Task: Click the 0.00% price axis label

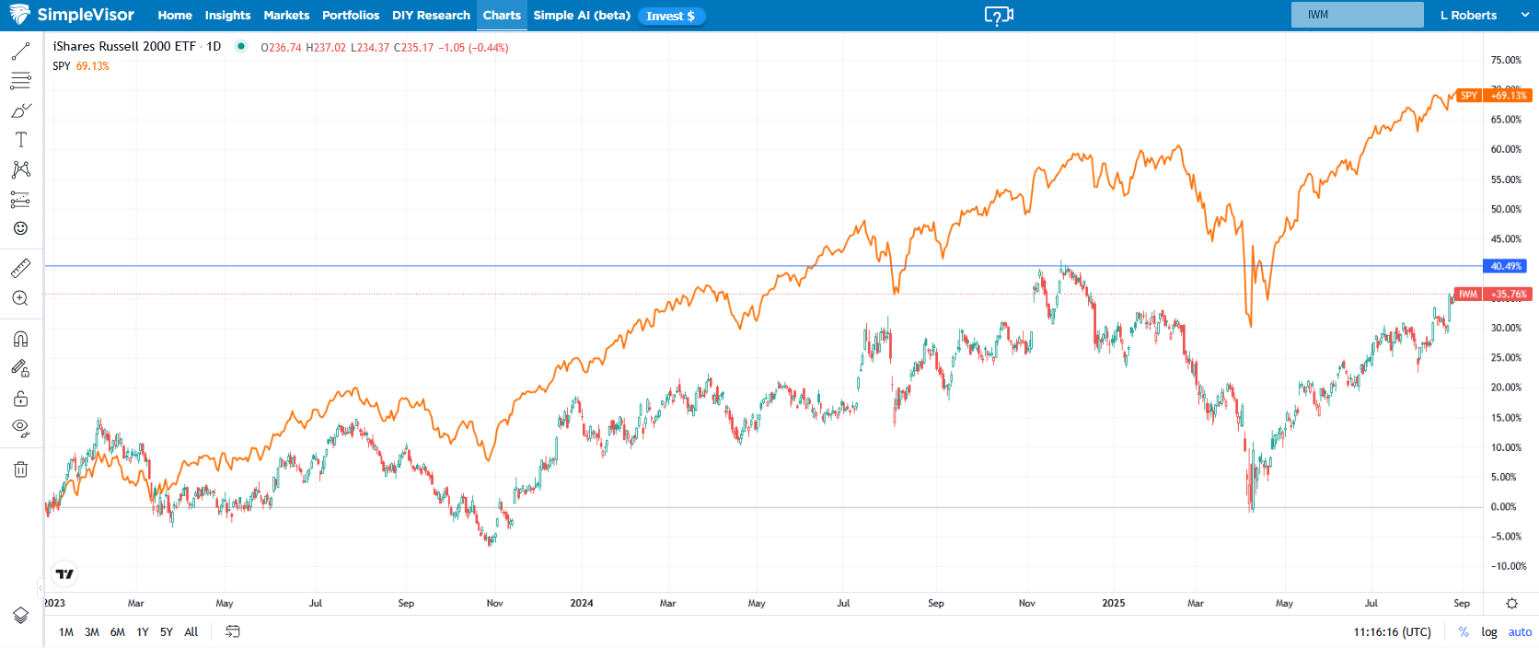Action: click(x=1503, y=506)
